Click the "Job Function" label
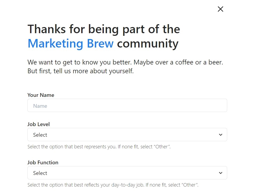This screenshot has width=253, height=194. click(43, 162)
